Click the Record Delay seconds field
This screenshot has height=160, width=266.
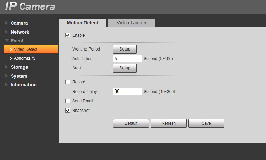128,92
